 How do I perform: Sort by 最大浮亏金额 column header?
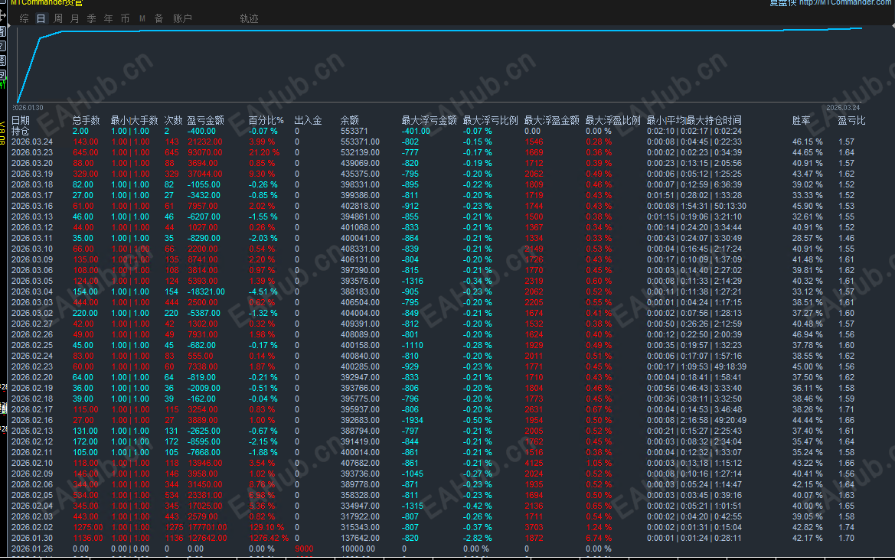click(x=430, y=120)
